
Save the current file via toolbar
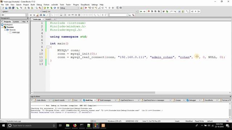pos(10,8)
